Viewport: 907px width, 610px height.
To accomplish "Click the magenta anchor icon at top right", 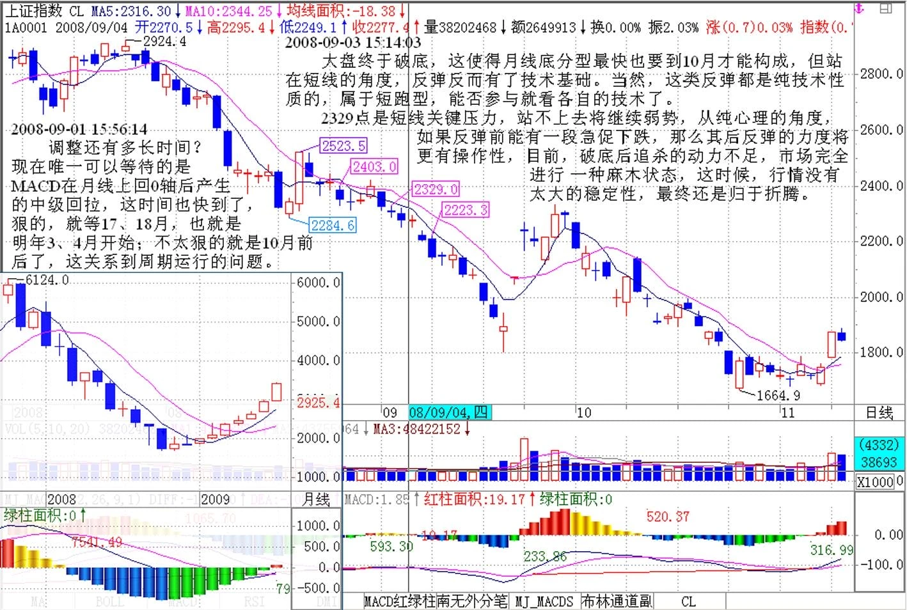I will pos(859,9).
